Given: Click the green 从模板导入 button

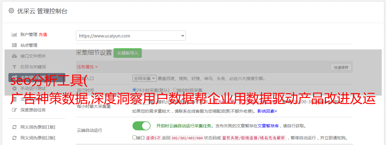Looking at the screenshot, I should (x=128, y=53).
